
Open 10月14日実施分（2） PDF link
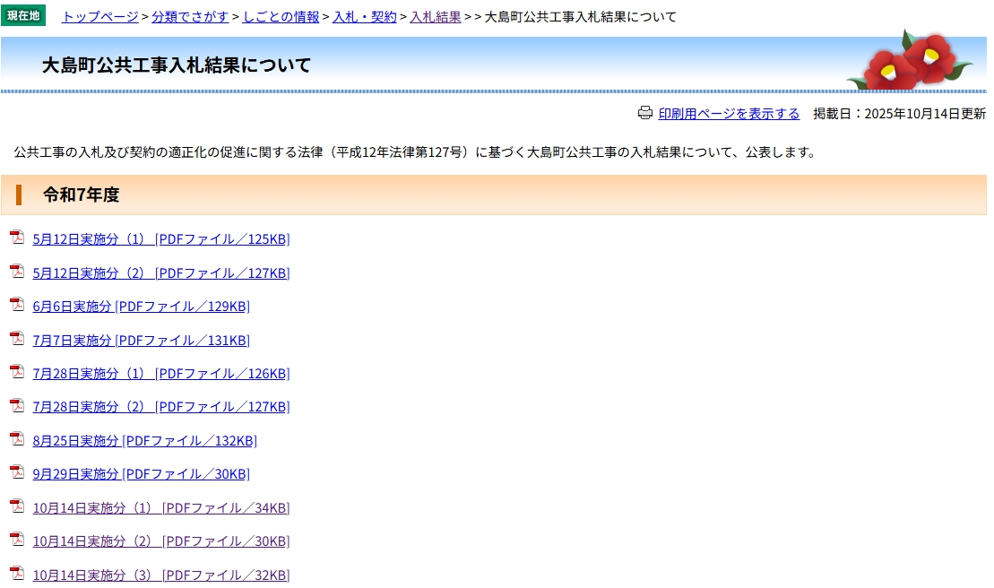(x=161, y=541)
